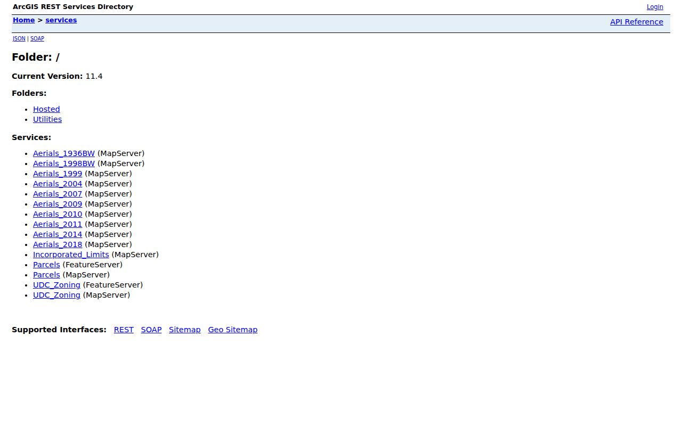
Task: Select the SOAP supported interface link
Action: pyautogui.click(x=151, y=330)
